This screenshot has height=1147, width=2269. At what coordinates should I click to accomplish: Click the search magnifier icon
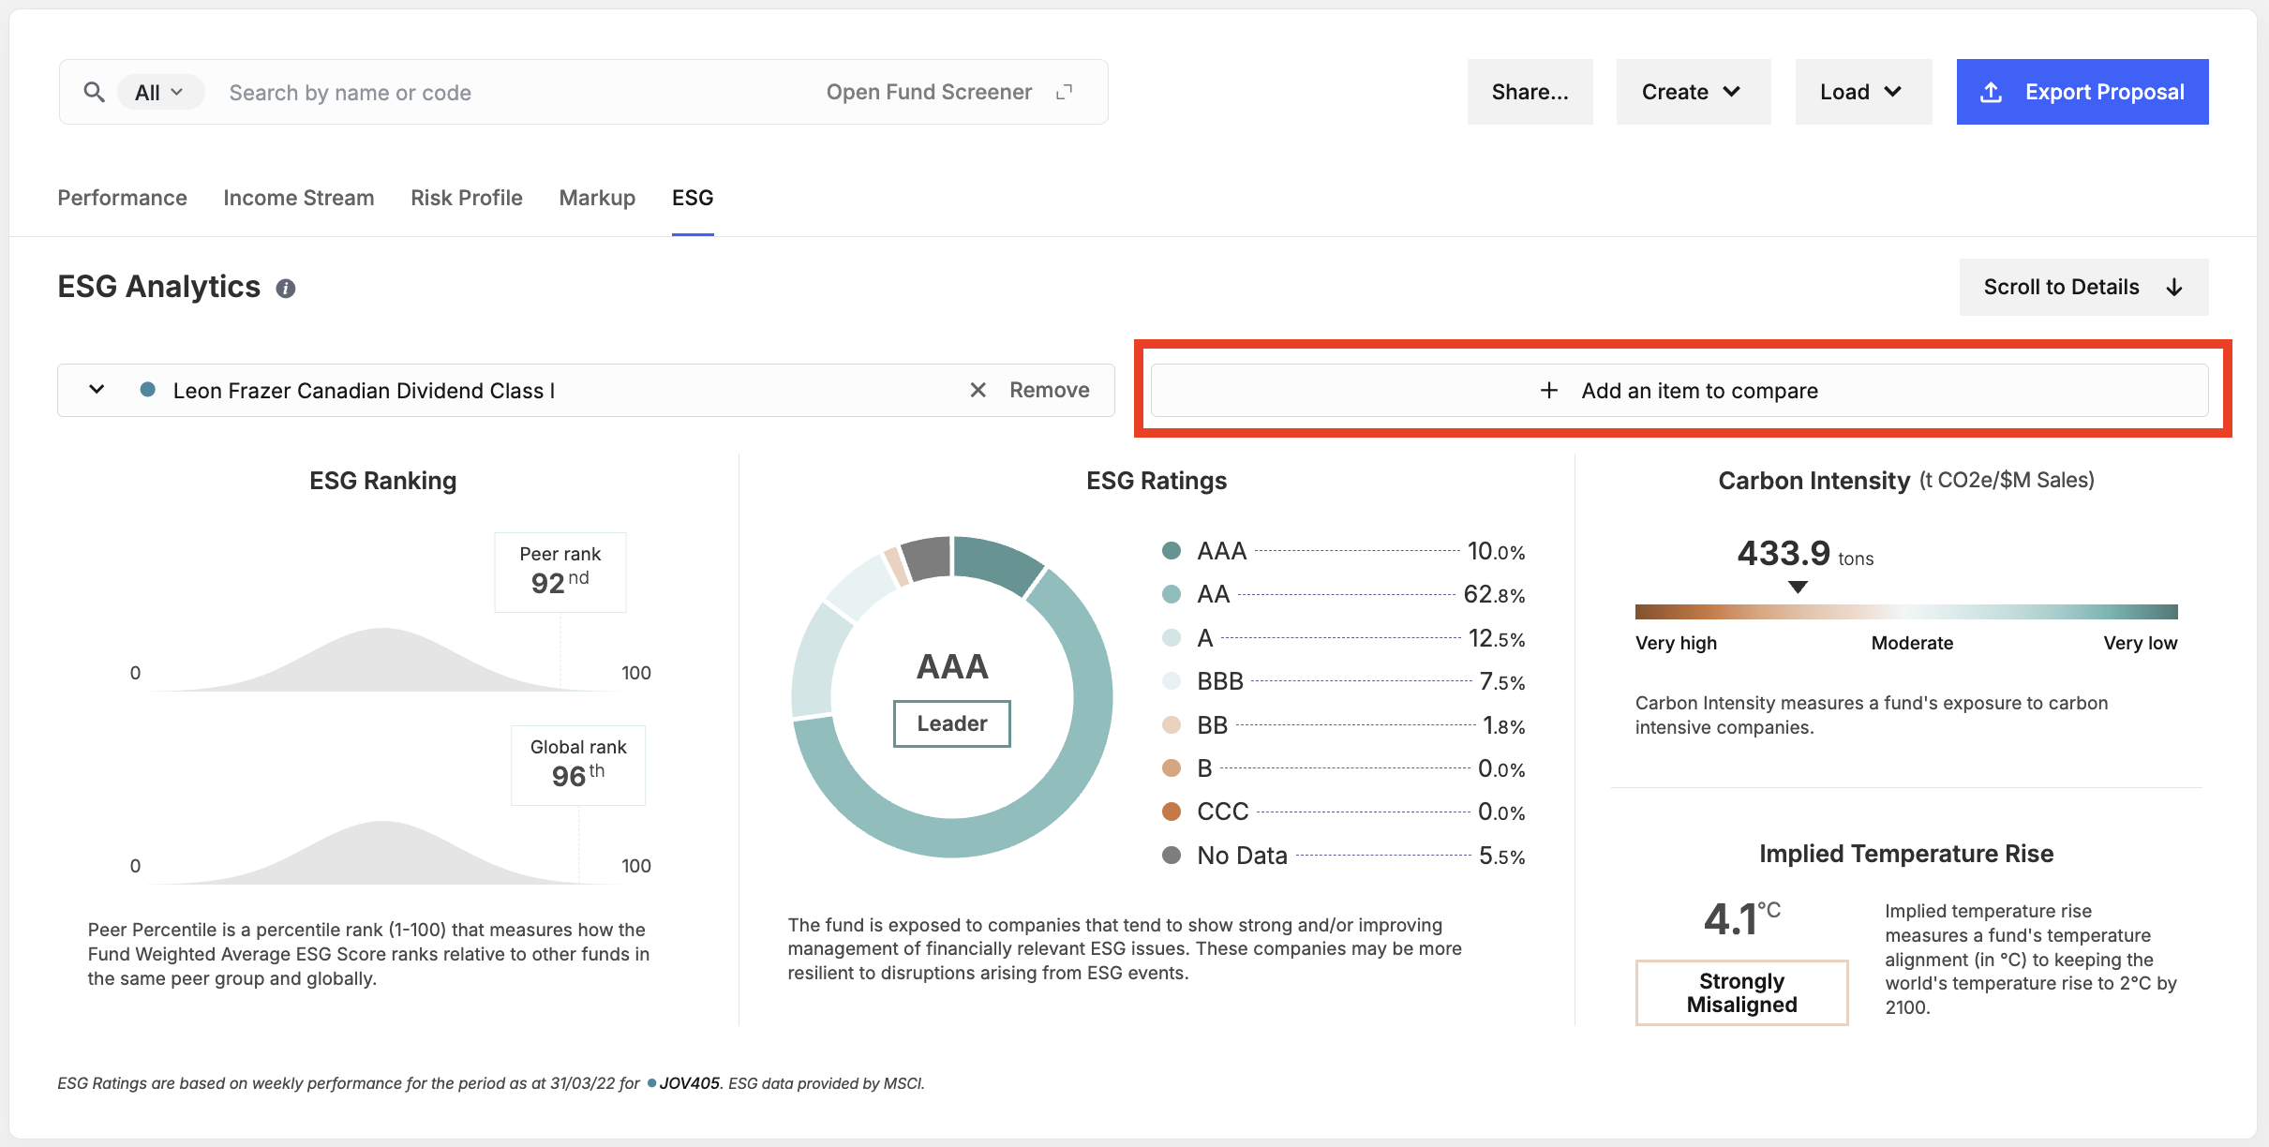pyautogui.click(x=94, y=92)
